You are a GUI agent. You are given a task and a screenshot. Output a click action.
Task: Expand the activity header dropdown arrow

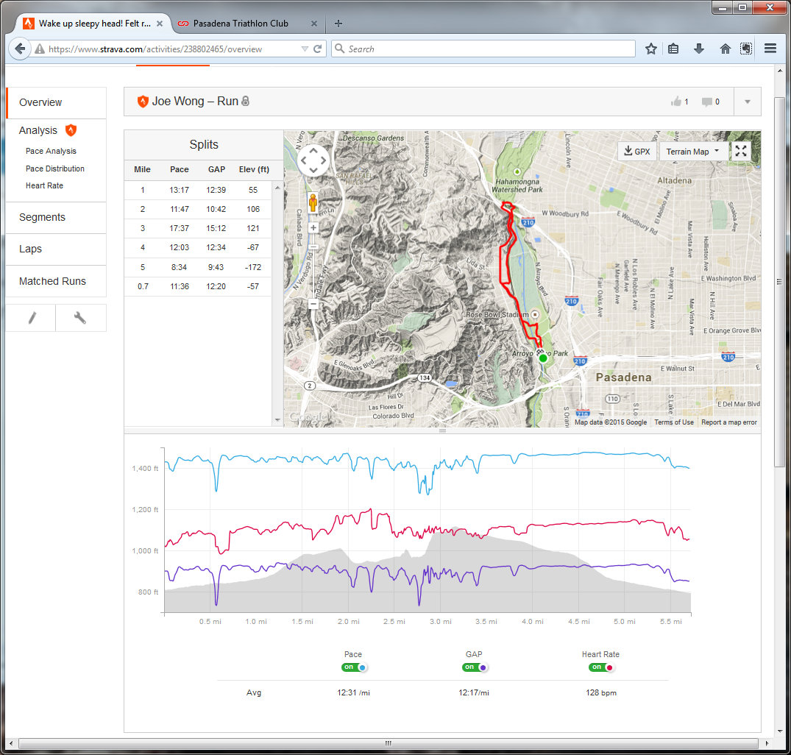coord(748,102)
